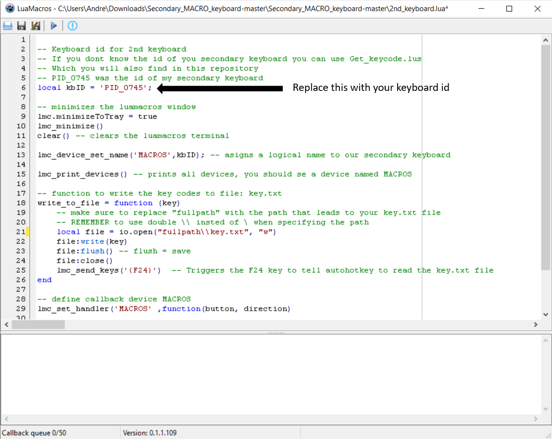Click the 'clear()' call on line 11

point(54,136)
